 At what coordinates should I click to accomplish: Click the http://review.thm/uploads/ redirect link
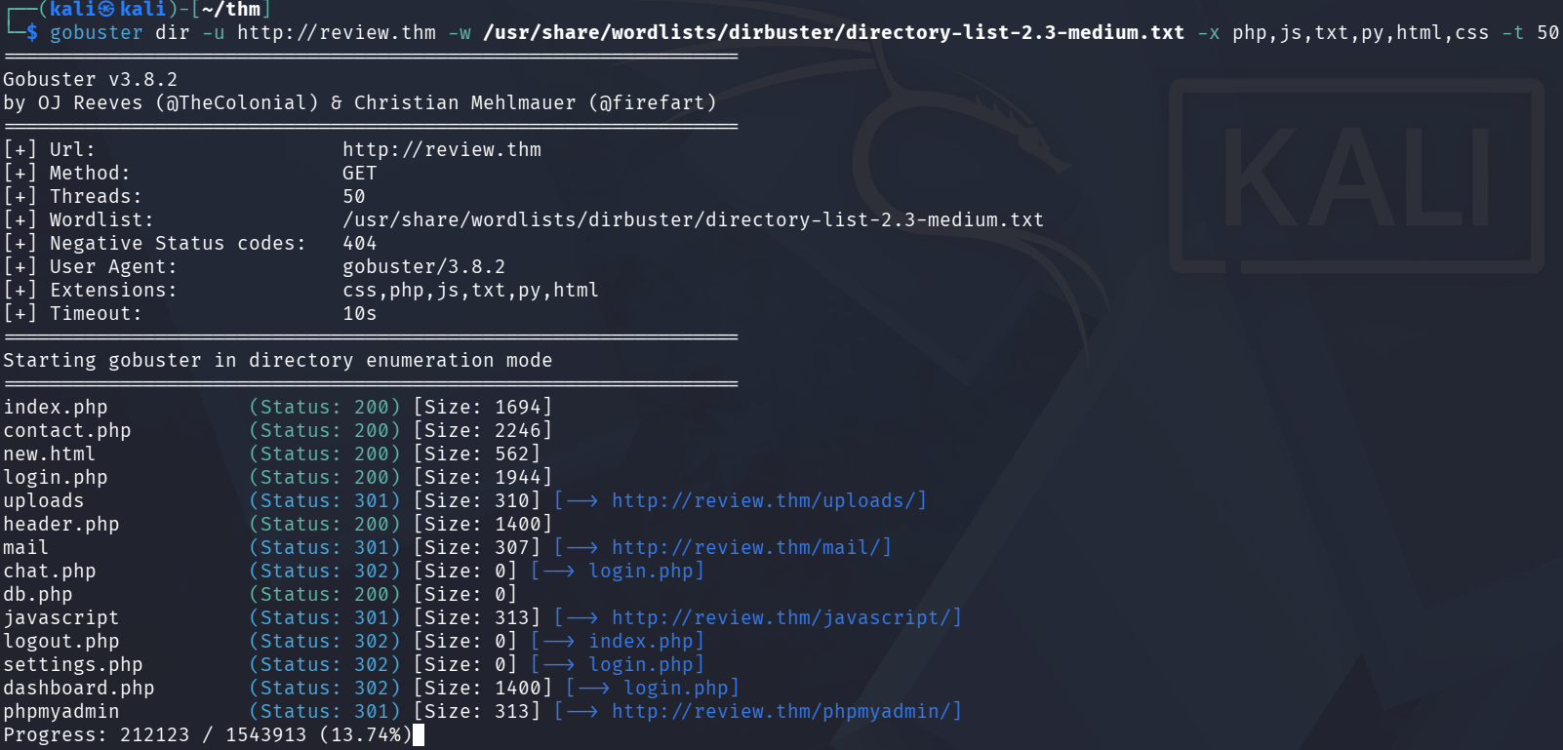point(763,500)
